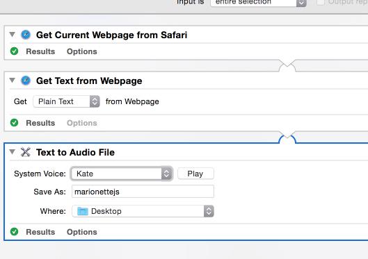Open the Plain Text format dropdown
Viewport: 368px width, 259px height.
point(67,101)
